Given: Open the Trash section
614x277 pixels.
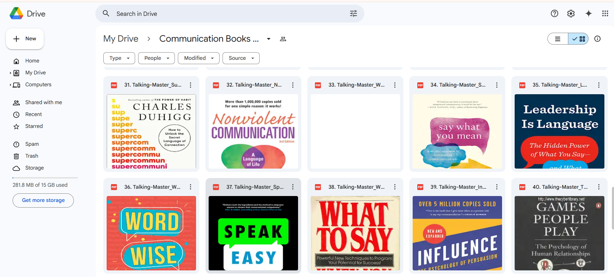Looking at the screenshot, I should tap(31, 156).
